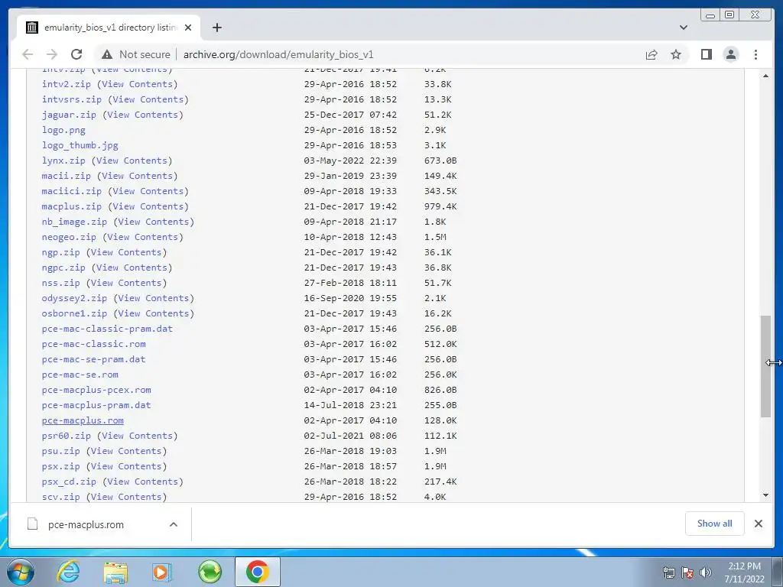
Task: Click the scroll up arrow of the page
Action: pyautogui.click(x=765, y=76)
